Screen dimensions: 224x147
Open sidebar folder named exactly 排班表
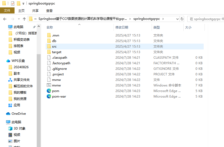(16, 46)
